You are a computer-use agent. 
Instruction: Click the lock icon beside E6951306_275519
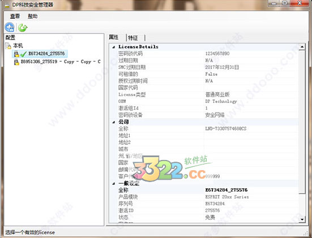16,62
